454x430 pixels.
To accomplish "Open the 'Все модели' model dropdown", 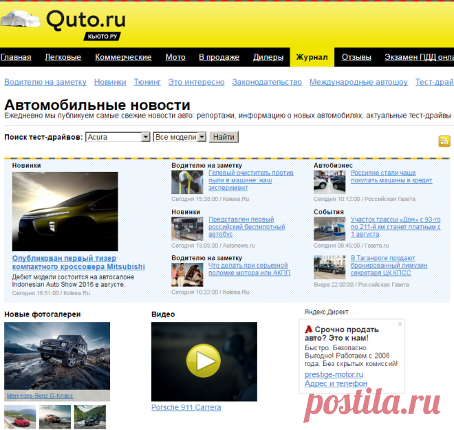I will coord(180,137).
